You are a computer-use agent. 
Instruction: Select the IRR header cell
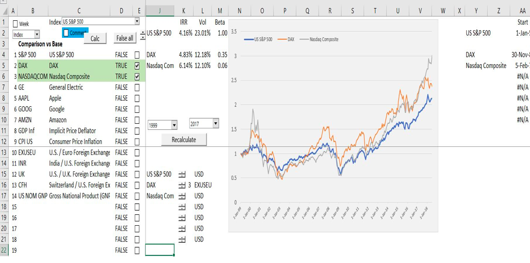point(183,22)
